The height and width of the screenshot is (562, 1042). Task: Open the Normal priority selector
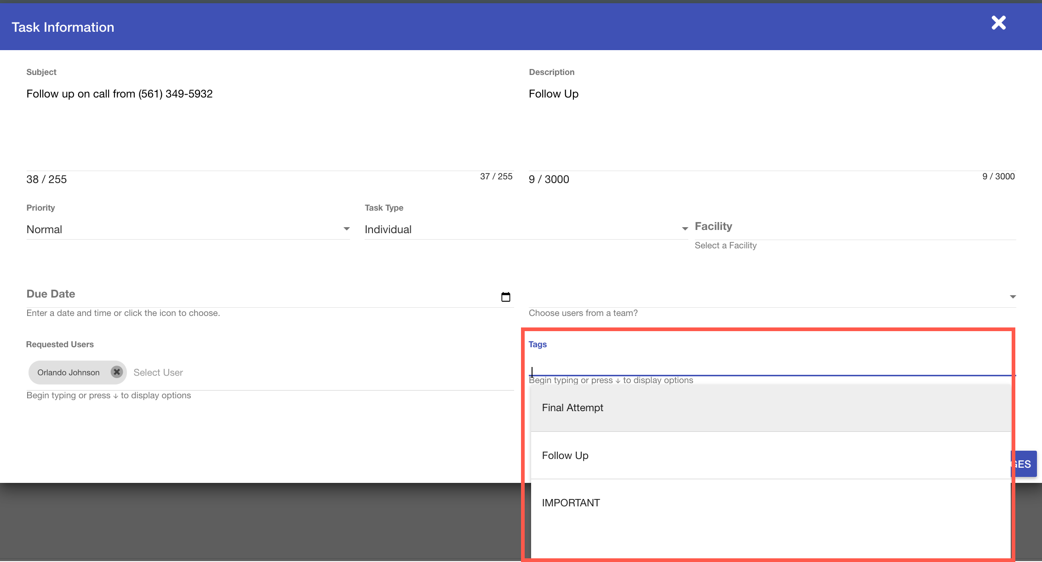click(184, 229)
